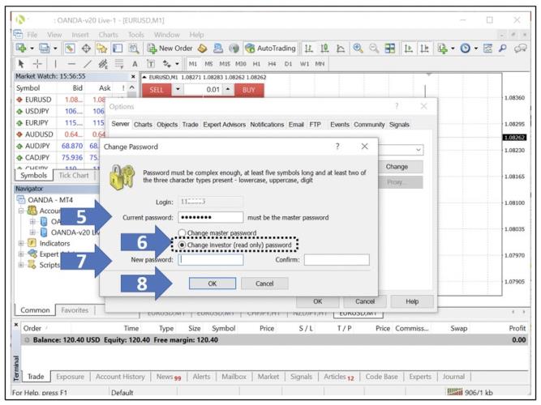Select the H4 timeframe
The image size is (541, 405).
(x=272, y=64)
